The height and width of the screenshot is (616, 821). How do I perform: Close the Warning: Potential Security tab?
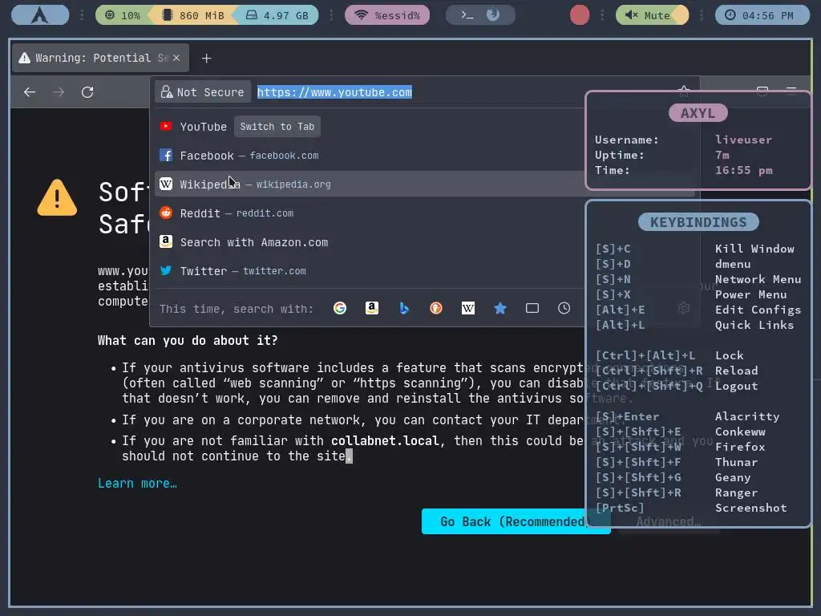pos(176,58)
